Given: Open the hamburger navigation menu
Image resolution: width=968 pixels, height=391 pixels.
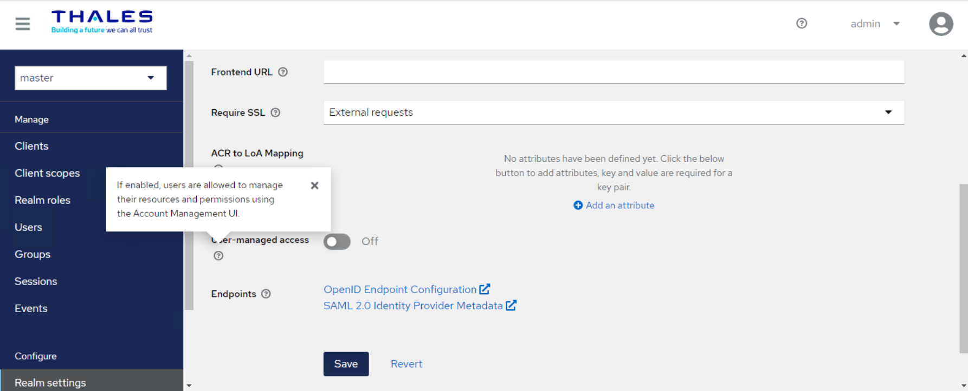Looking at the screenshot, I should click(23, 24).
